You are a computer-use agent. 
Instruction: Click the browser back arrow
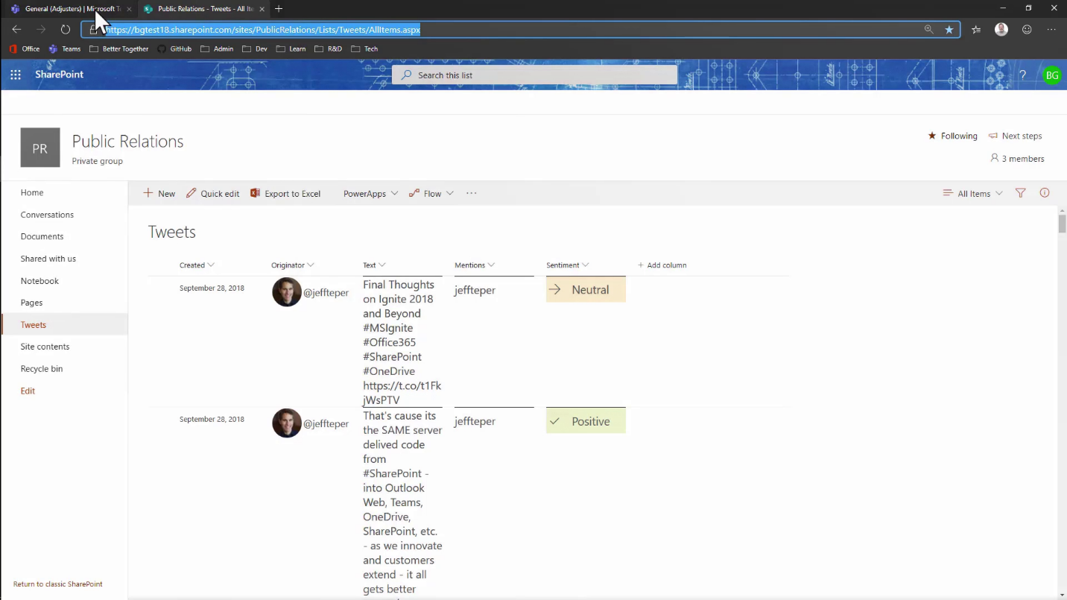16,30
